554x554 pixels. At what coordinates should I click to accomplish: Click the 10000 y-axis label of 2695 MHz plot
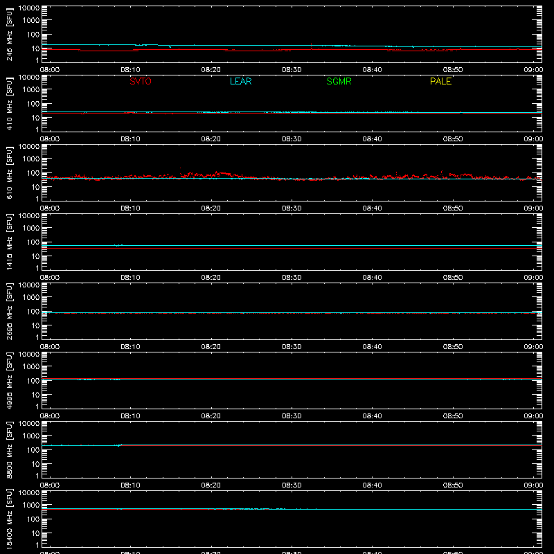tap(29, 285)
